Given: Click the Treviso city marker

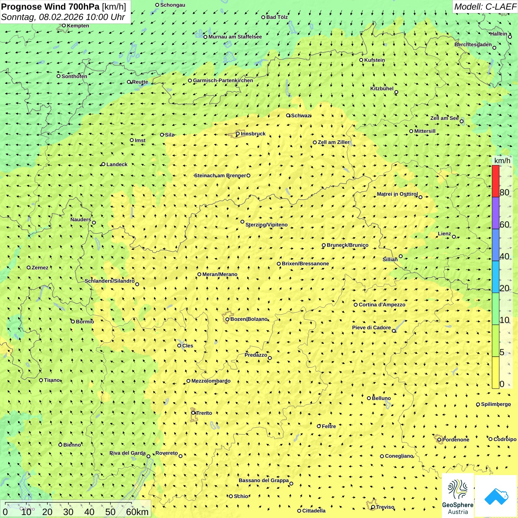Looking at the screenshot, I should coord(373,507).
